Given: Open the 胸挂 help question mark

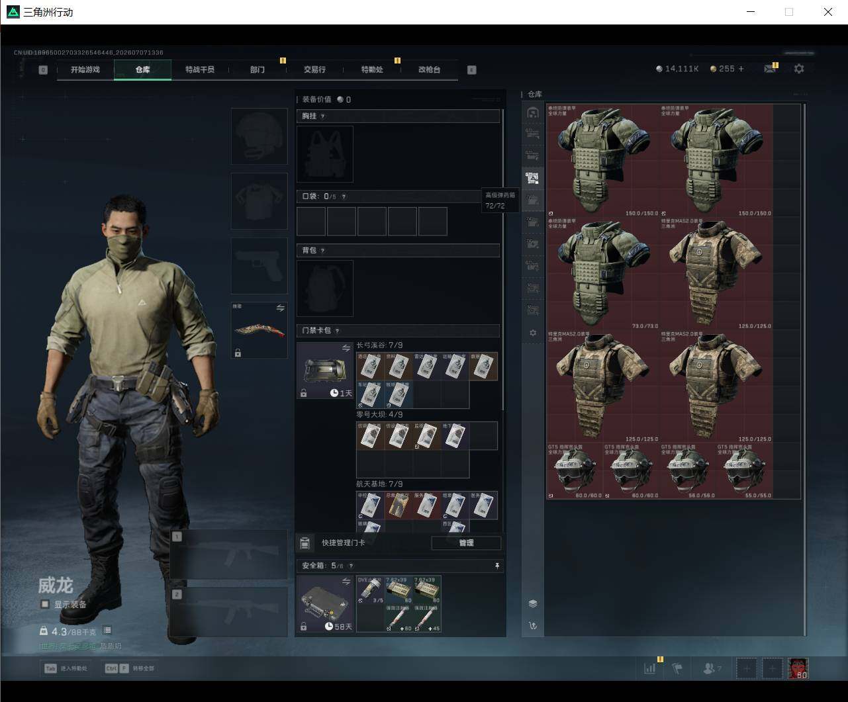Looking at the screenshot, I should pyautogui.click(x=322, y=116).
